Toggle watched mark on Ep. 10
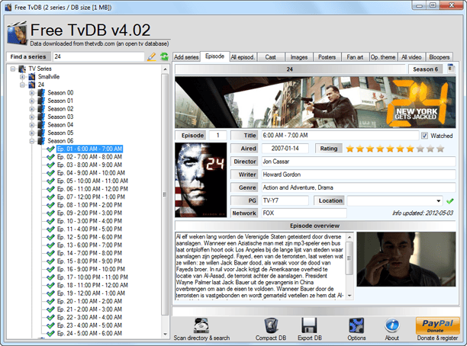 point(50,221)
